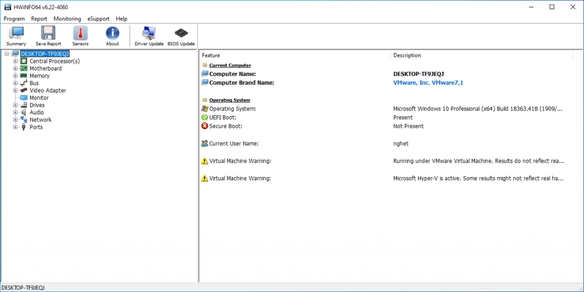Image resolution: width=584 pixels, height=292 pixels.
Task: Select the Drives tree item
Action: point(37,105)
